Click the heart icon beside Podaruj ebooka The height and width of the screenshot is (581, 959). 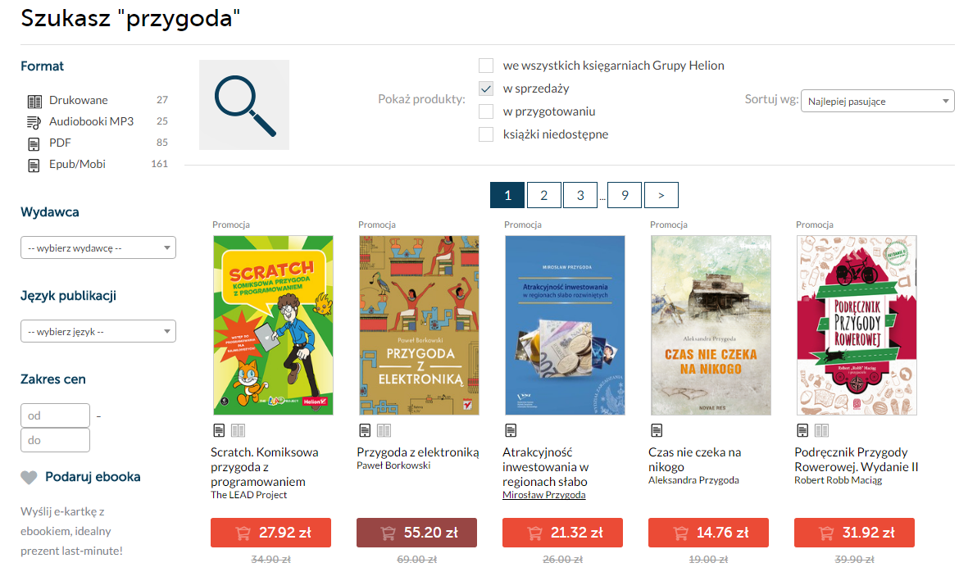click(x=29, y=478)
